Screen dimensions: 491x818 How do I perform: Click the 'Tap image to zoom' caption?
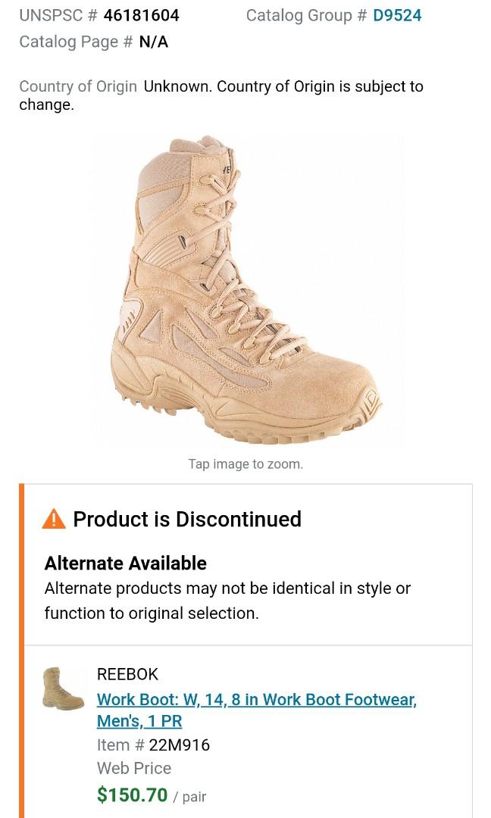(x=245, y=464)
